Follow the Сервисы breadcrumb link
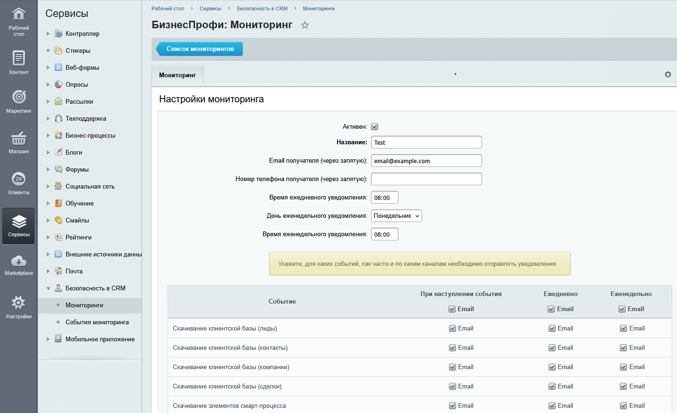Image resolution: width=677 pixels, height=413 pixels. [211, 8]
